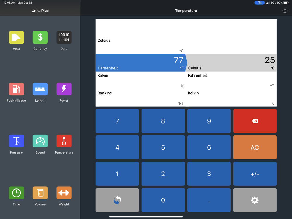
Task: Tap digit 7 on keypad
Action: click(117, 121)
